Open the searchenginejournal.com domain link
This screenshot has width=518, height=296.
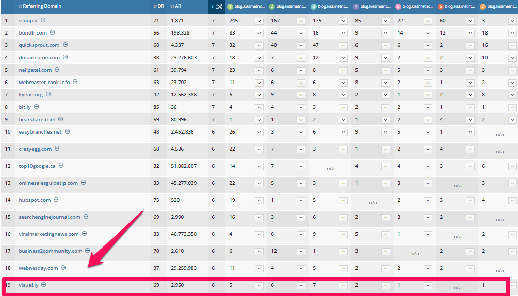pos(50,217)
